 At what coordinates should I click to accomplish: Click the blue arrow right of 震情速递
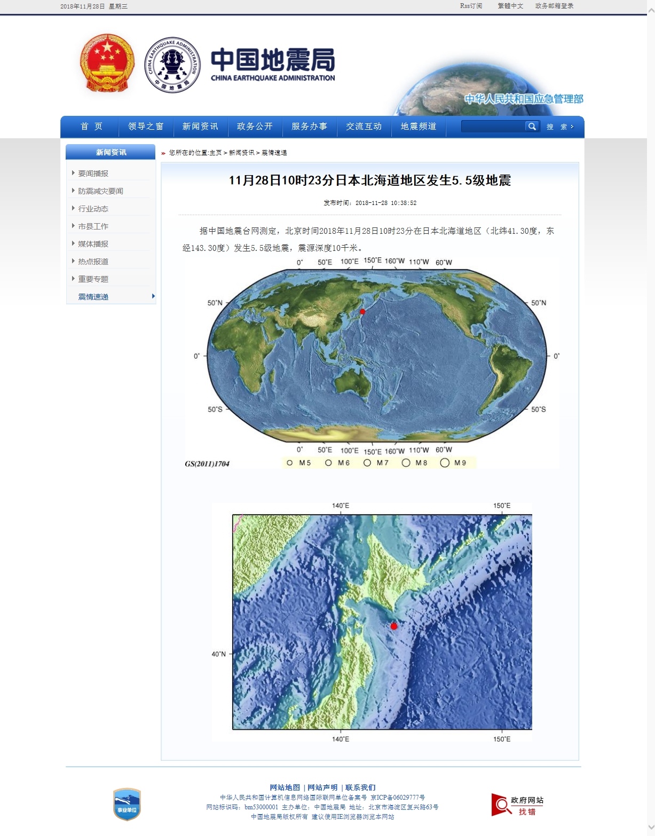153,296
